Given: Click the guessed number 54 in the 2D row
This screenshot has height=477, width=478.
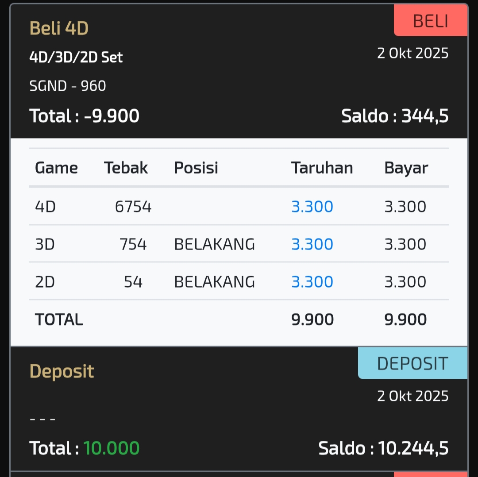Looking at the screenshot, I should [x=133, y=282].
